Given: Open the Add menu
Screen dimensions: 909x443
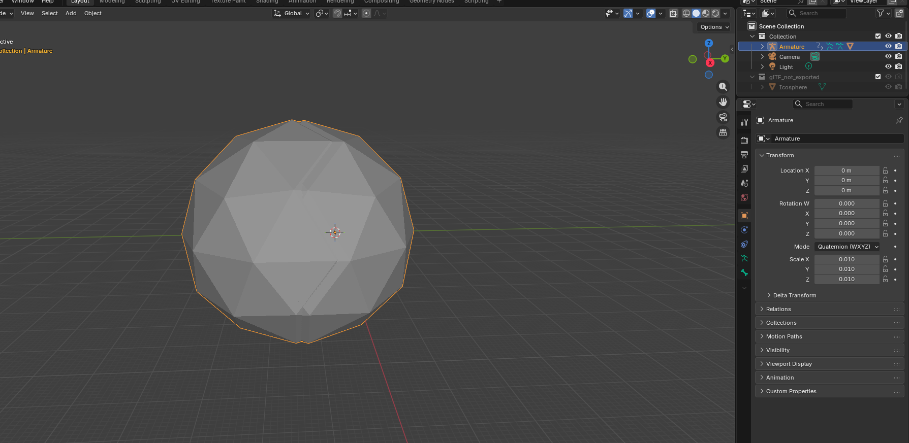Looking at the screenshot, I should (71, 13).
